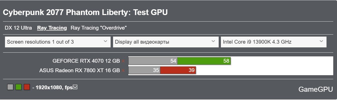The width and height of the screenshot is (337, 100).
Task: Click the green 58 fps bar
Action: (x=204, y=61)
